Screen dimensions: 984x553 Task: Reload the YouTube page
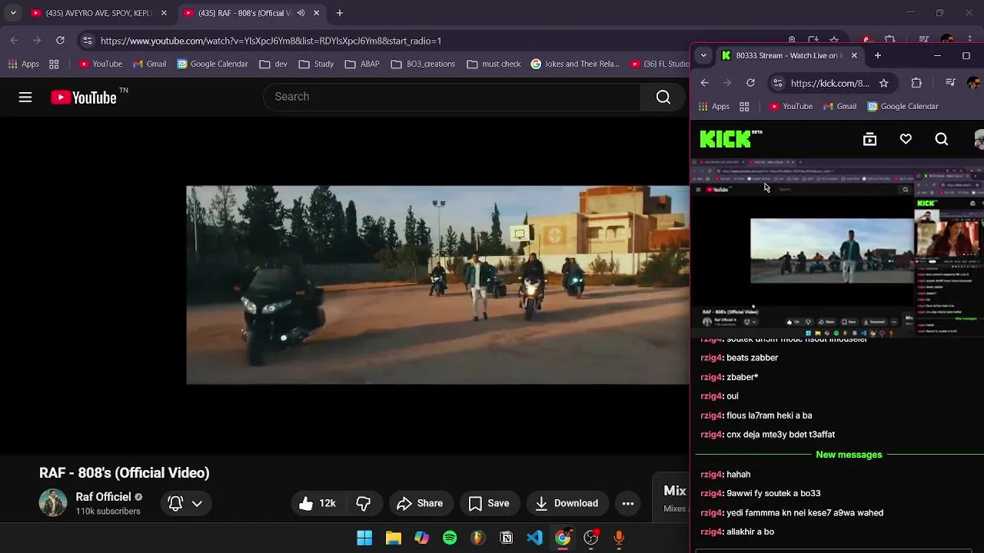coord(60,41)
